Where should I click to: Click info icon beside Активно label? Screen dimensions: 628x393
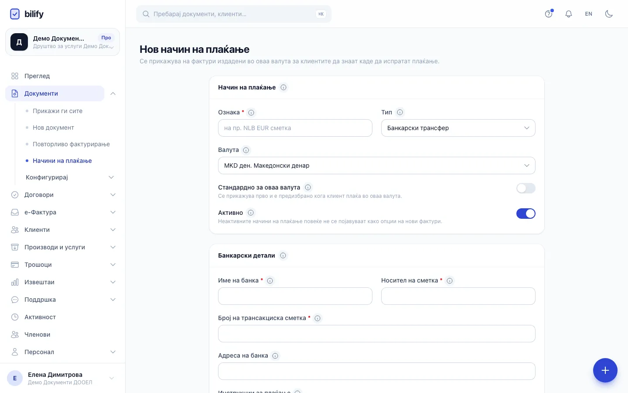251,213
